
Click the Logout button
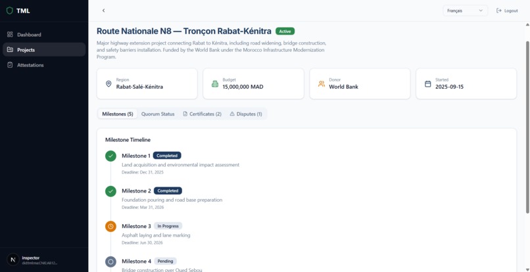pos(507,11)
